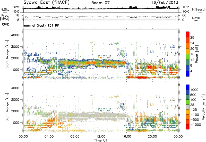Click the '20:00' time axis label

[152, 137]
